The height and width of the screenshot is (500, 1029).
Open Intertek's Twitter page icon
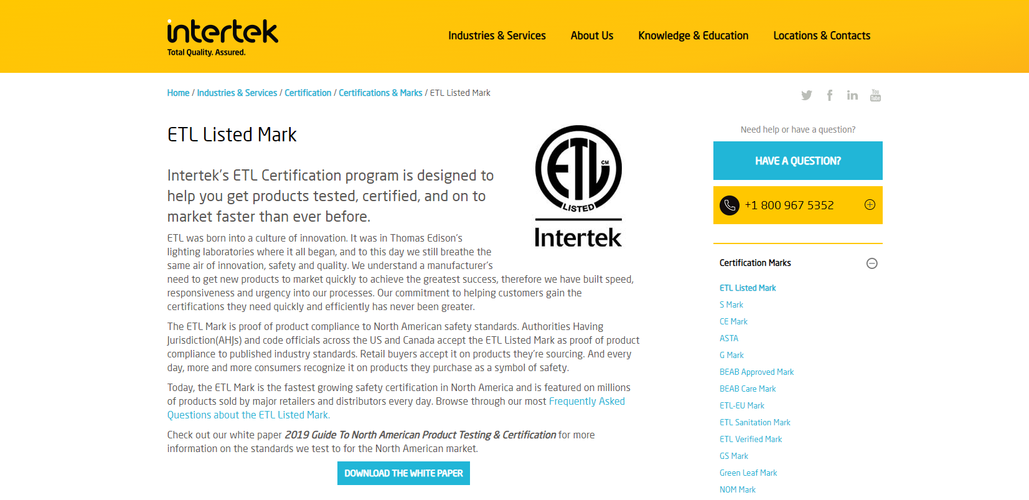click(x=806, y=95)
